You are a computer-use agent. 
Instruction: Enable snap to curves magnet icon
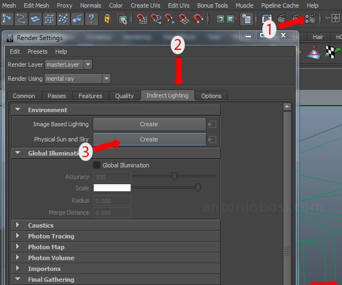[x=156, y=19]
